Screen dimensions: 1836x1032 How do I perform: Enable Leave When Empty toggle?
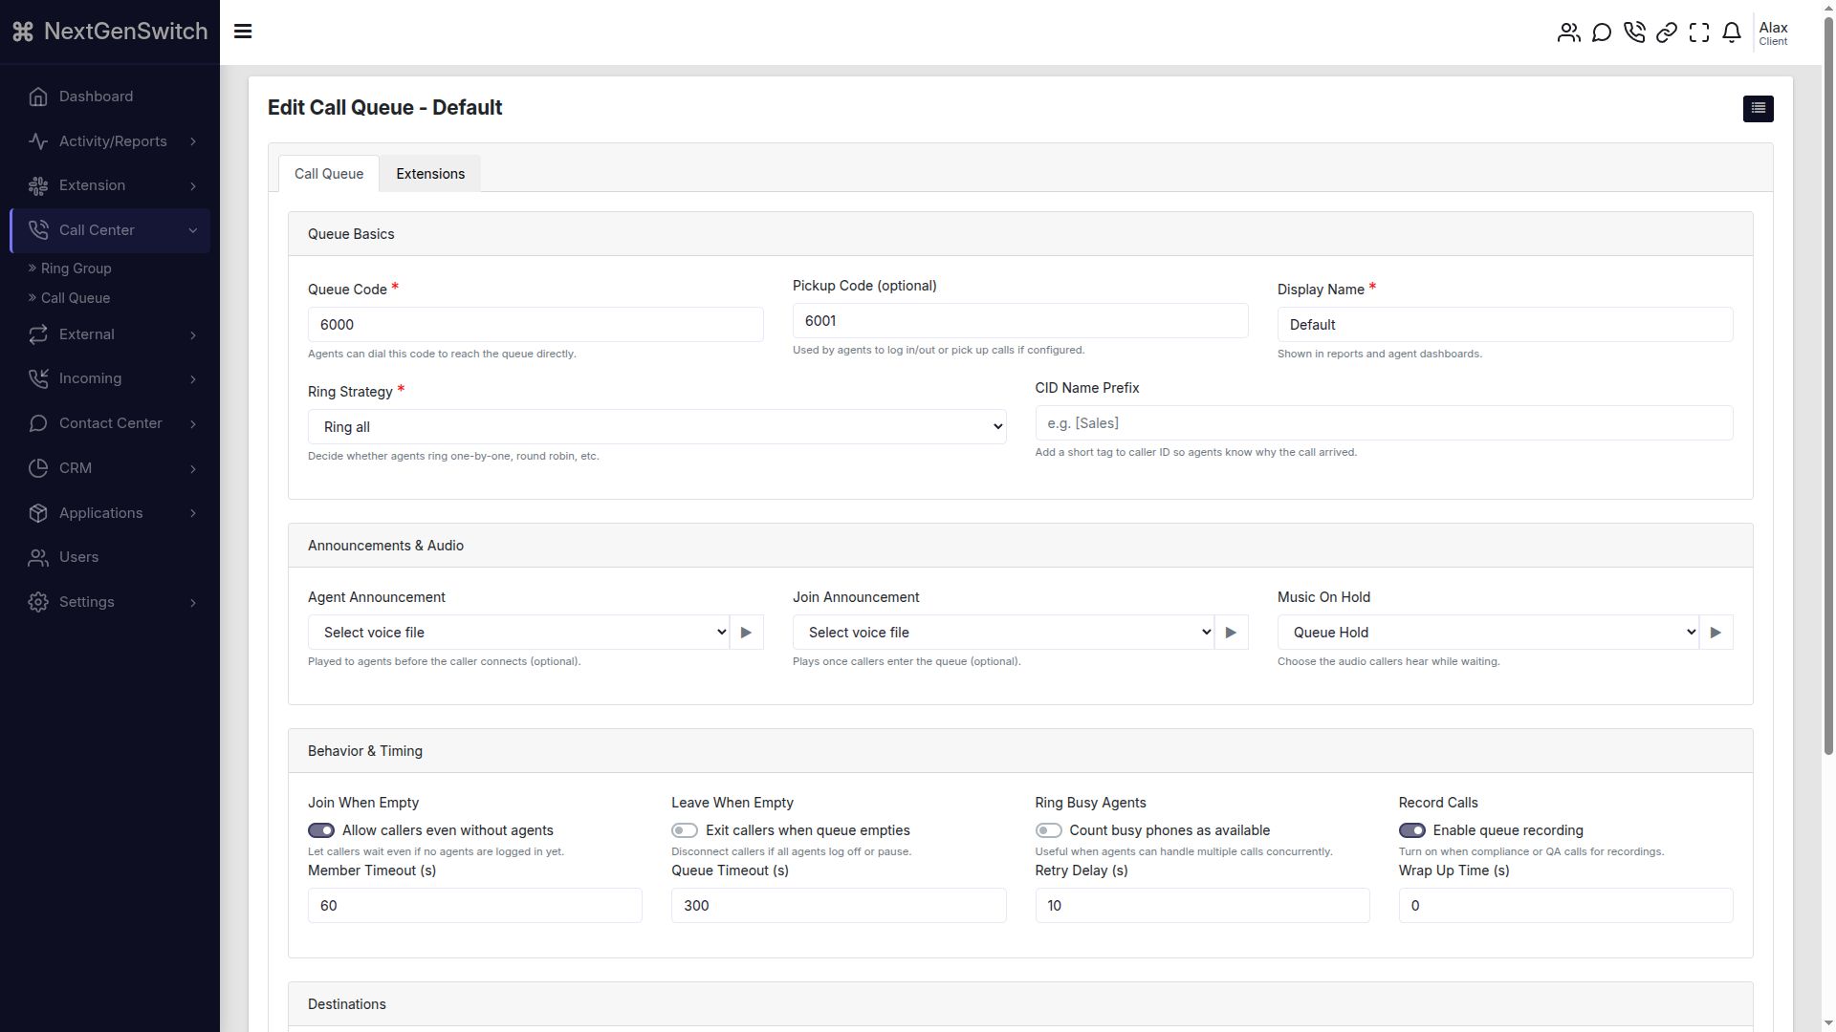[685, 830]
